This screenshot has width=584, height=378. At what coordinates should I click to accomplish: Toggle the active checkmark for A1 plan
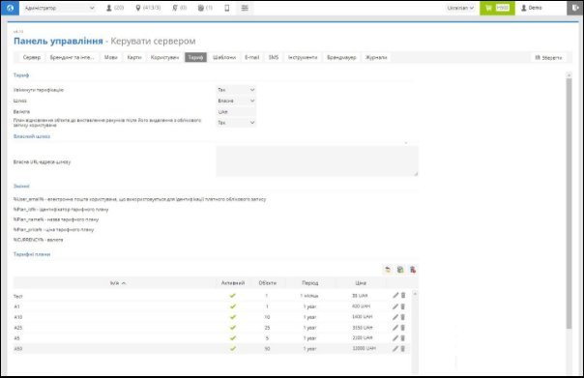[233, 306]
